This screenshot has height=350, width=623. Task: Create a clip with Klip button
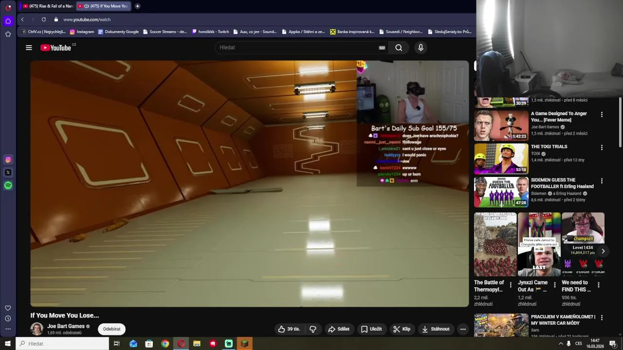pyautogui.click(x=402, y=329)
